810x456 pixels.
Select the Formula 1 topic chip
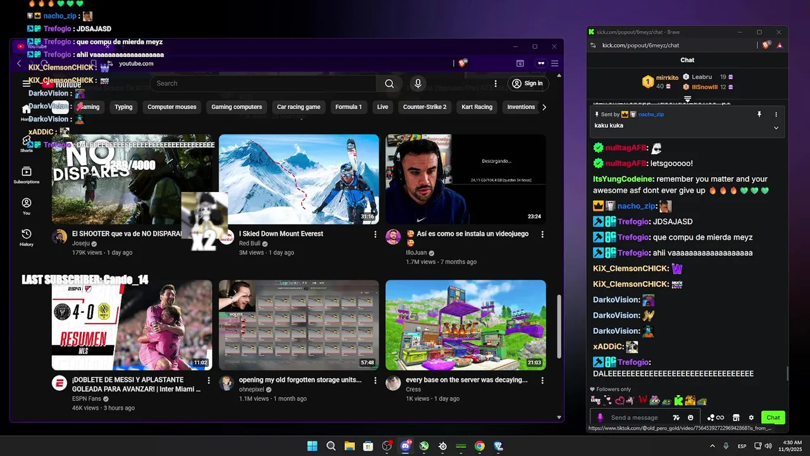[349, 107]
